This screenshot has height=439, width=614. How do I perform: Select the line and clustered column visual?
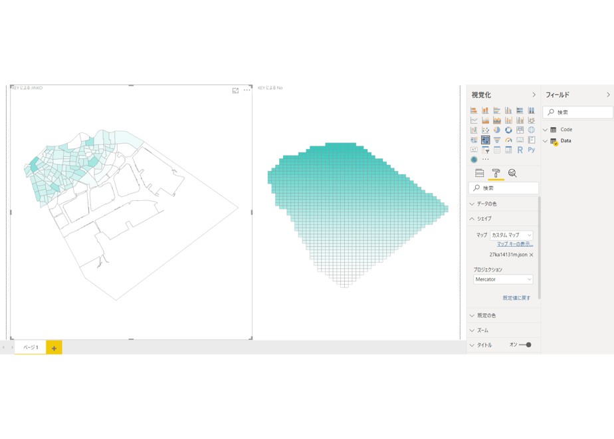(520, 120)
